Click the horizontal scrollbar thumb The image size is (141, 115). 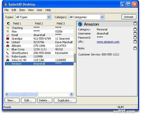[24, 94]
